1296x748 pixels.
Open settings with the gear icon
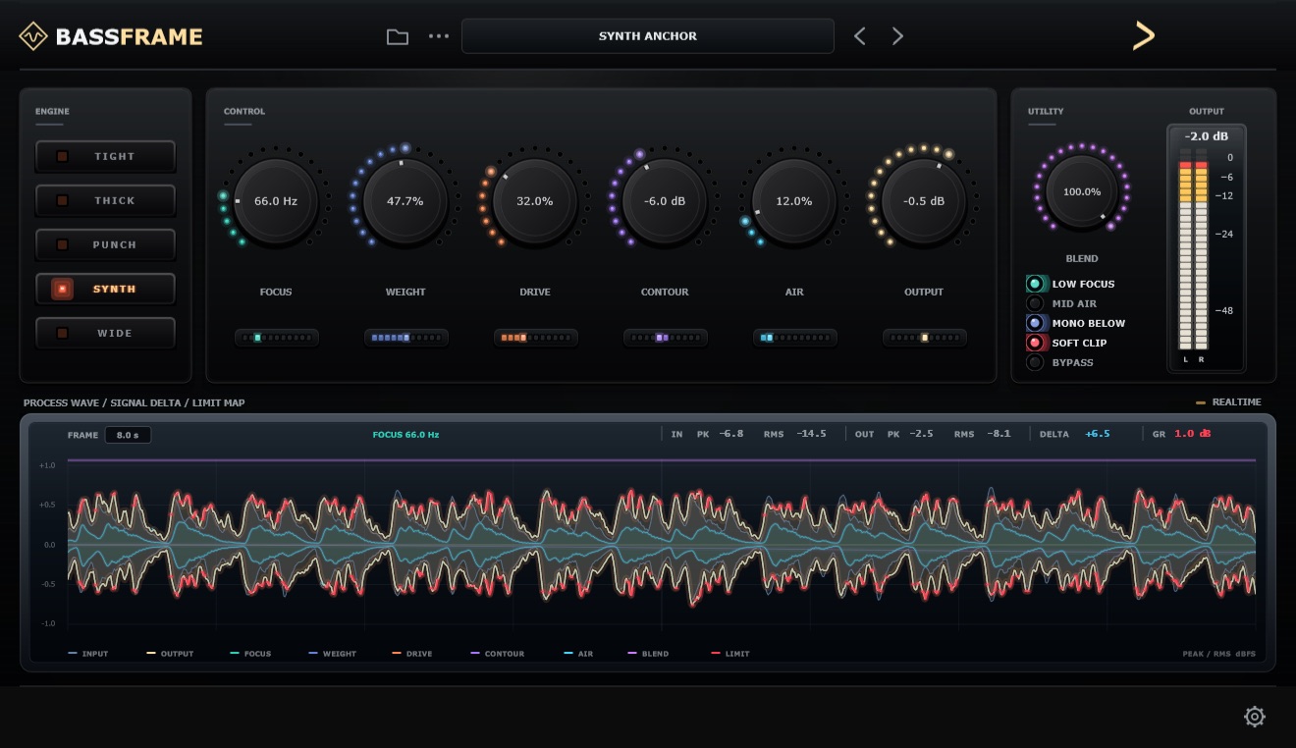coord(1255,717)
